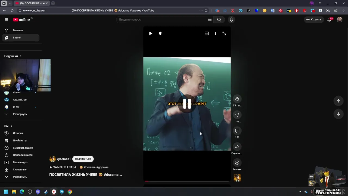Open Steam from taskbar
The image size is (348, 196).
46,192
